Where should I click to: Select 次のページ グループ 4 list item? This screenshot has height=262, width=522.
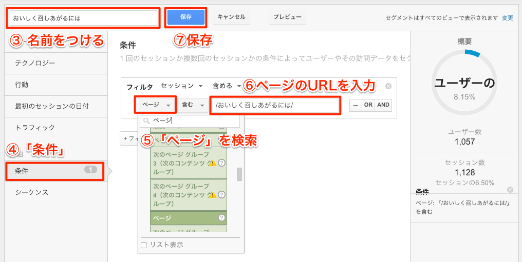point(189,195)
